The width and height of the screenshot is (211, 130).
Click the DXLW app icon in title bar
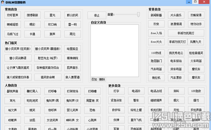coord(3,2)
